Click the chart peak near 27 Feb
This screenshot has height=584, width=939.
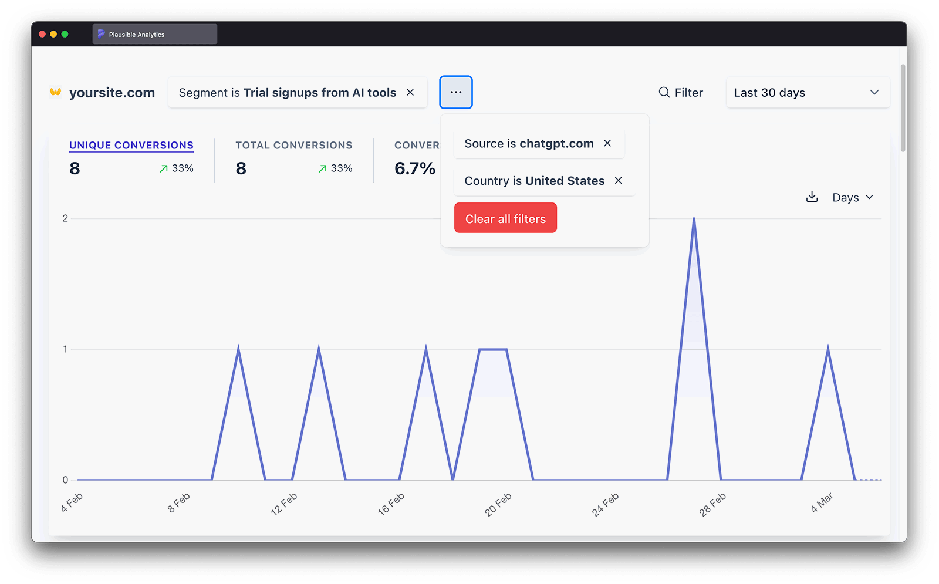click(x=694, y=219)
